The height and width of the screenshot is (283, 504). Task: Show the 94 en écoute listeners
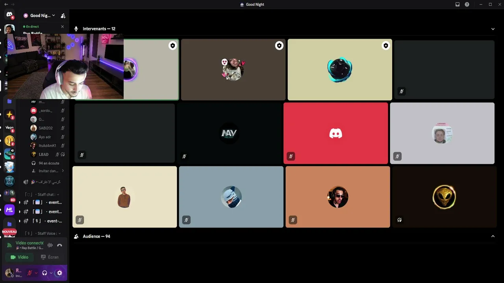point(46,163)
